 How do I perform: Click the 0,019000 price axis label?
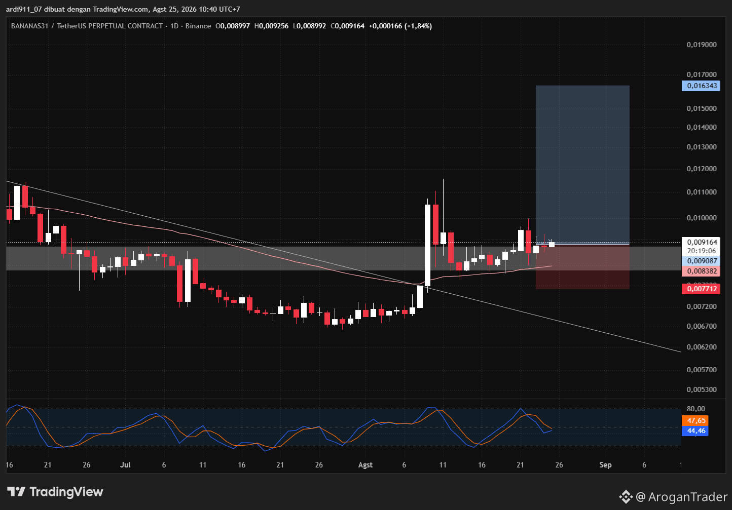702,45
